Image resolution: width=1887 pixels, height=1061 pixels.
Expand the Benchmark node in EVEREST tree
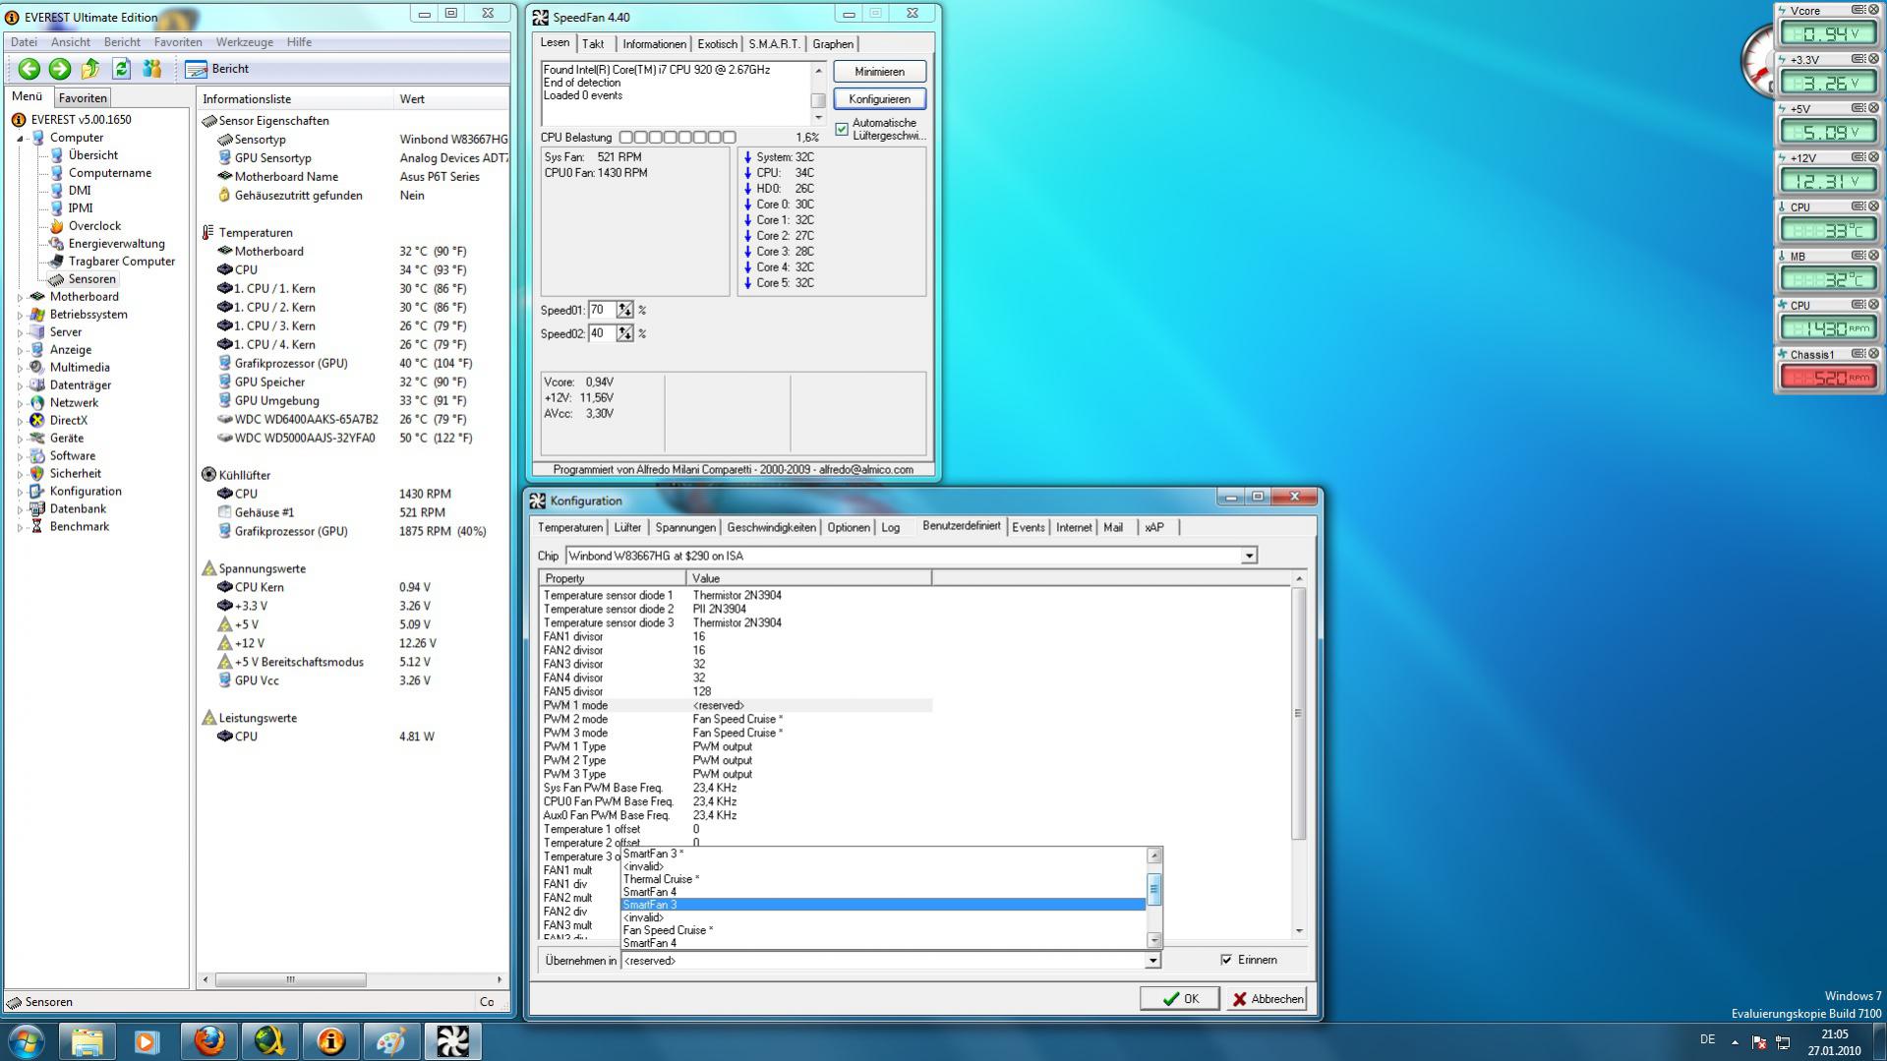[x=20, y=527]
